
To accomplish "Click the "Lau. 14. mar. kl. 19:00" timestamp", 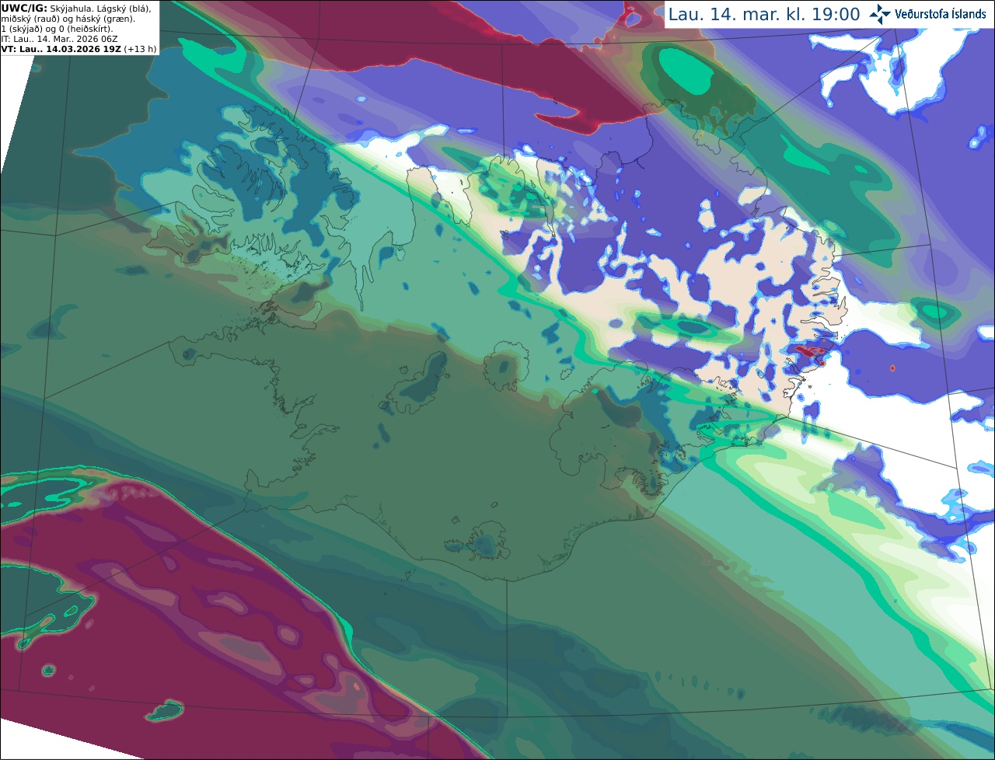I will coord(764,14).
